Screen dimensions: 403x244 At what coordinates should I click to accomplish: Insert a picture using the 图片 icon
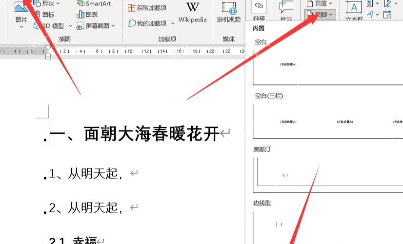(x=21, y=6)
